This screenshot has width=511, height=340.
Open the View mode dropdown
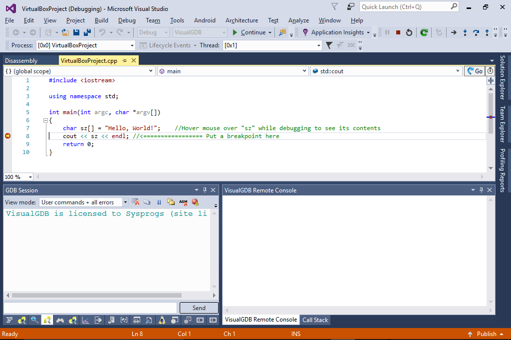125,202
